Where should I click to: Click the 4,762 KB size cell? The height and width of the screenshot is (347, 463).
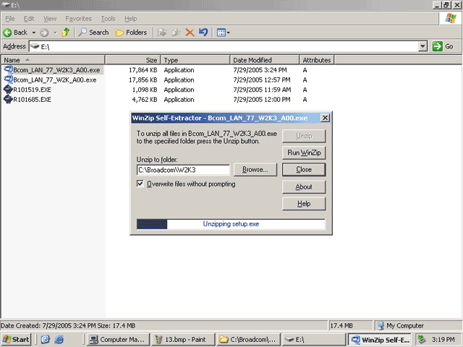145,100
